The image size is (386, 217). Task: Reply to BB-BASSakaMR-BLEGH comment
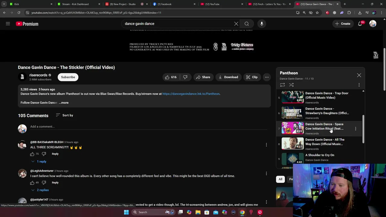click(x=55, y=154)
